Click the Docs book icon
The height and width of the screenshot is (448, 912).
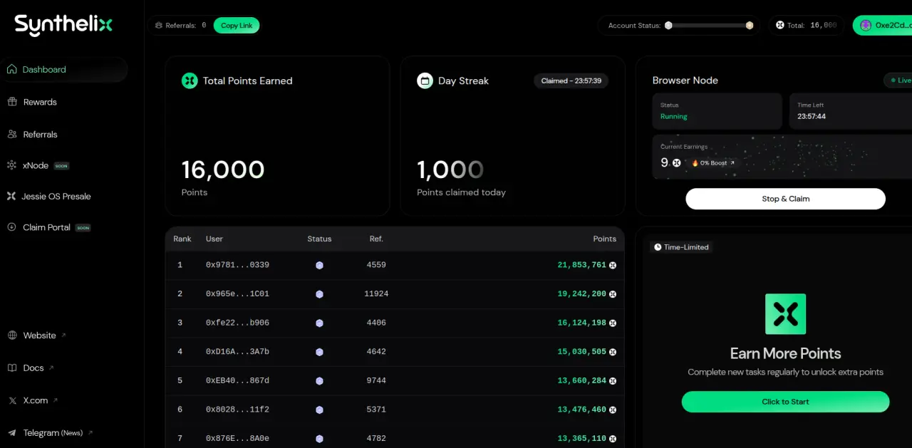tap(12, 368)
